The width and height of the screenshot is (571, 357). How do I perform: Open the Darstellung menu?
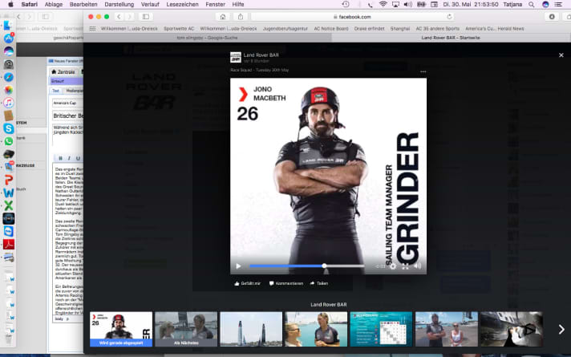[x=119, y=4]
